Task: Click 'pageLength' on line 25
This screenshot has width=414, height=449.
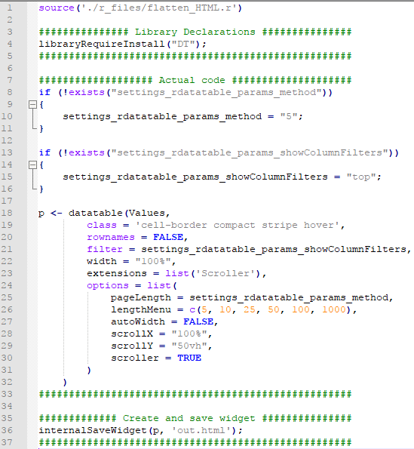Action: click(141, 297)
